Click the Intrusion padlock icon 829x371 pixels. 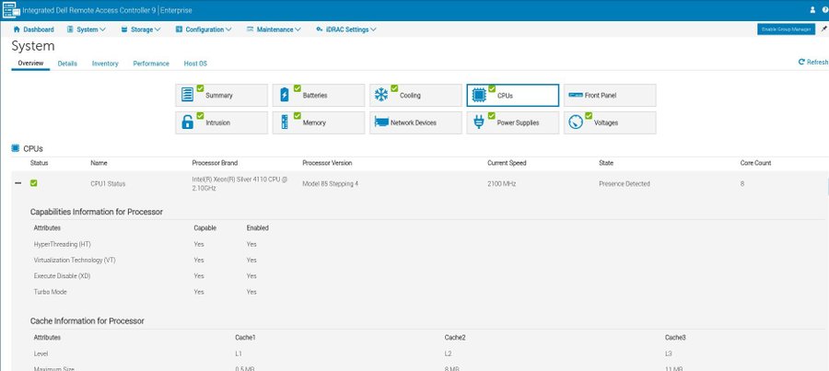(x=188, y=122)
